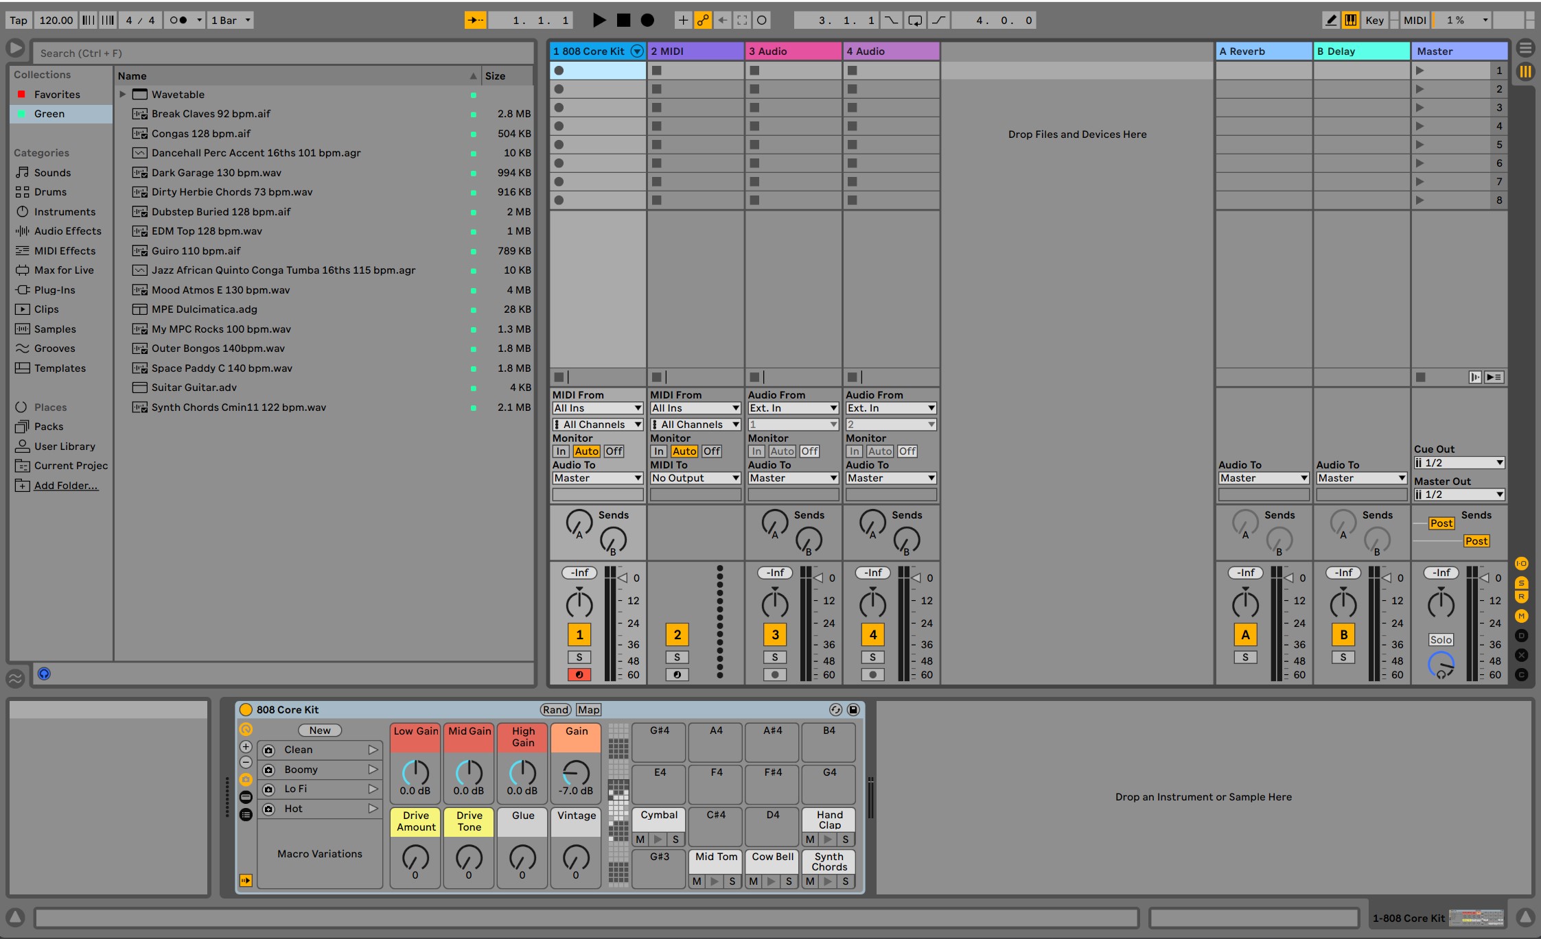Click the Arrangement Record button
This screenshot has width=1541, height=939.
pyautogui.click(x=647, y=21)
